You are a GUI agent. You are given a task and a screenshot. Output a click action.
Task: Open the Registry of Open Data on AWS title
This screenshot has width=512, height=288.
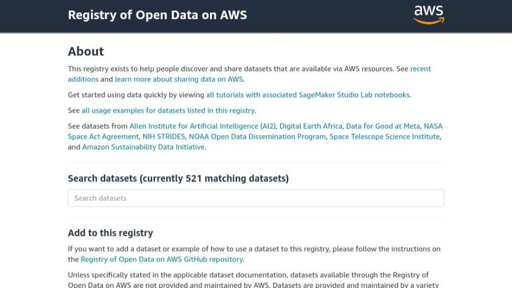[157, 15]
